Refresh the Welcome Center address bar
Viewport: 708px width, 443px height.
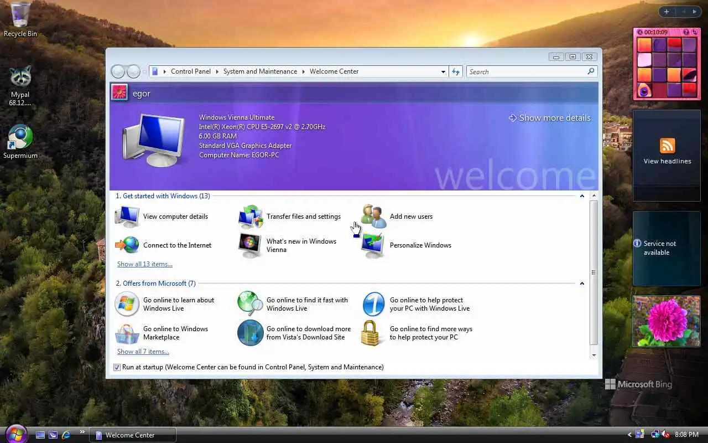(456, 71)
